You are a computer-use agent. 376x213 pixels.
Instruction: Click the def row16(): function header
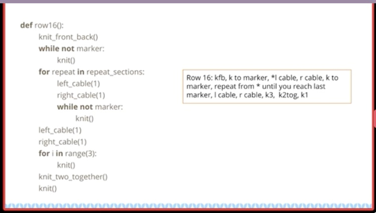42,26
